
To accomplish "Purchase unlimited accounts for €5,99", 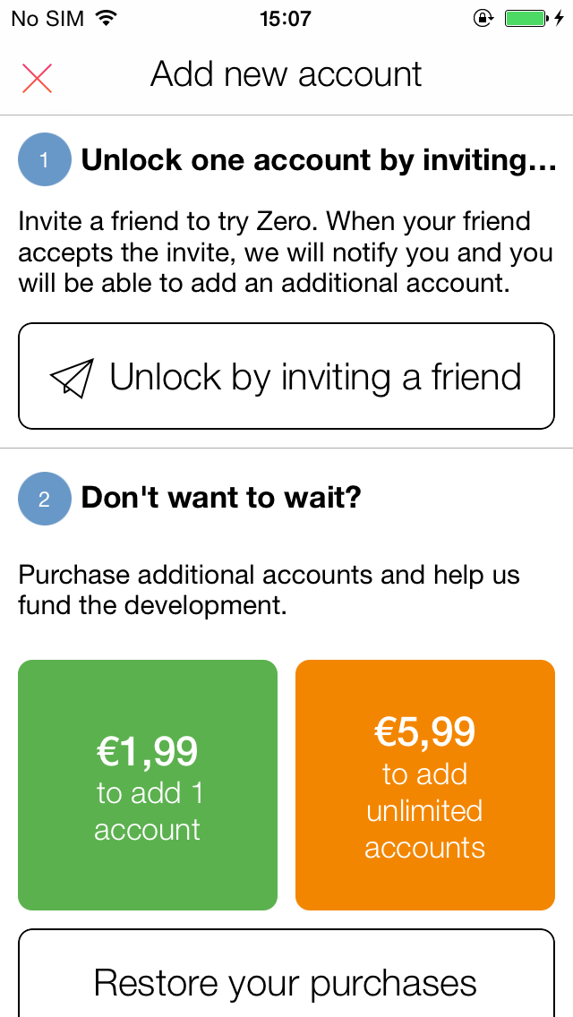I will (x=425, y=785).
